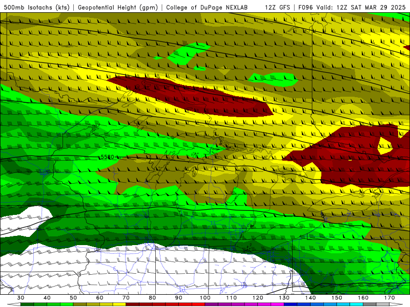Click the '160' value on the color scale

pos(363,298)
